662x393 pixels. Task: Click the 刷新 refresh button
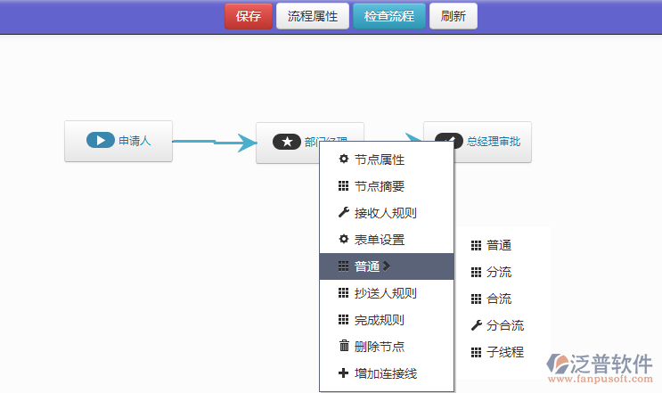coord(453,16)
